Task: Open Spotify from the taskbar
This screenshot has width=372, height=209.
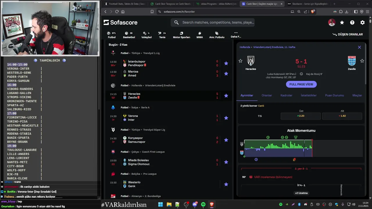Action: click(203, 204)
